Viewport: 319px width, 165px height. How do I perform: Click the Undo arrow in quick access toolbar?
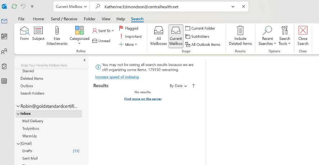click(23, 6)
